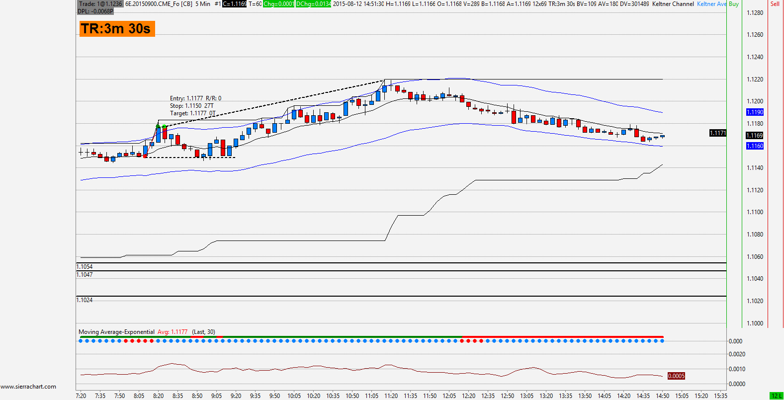Screen dimensions: 784x400
Task: Click the 1.1220 price axis label
Action: point(755,80)
